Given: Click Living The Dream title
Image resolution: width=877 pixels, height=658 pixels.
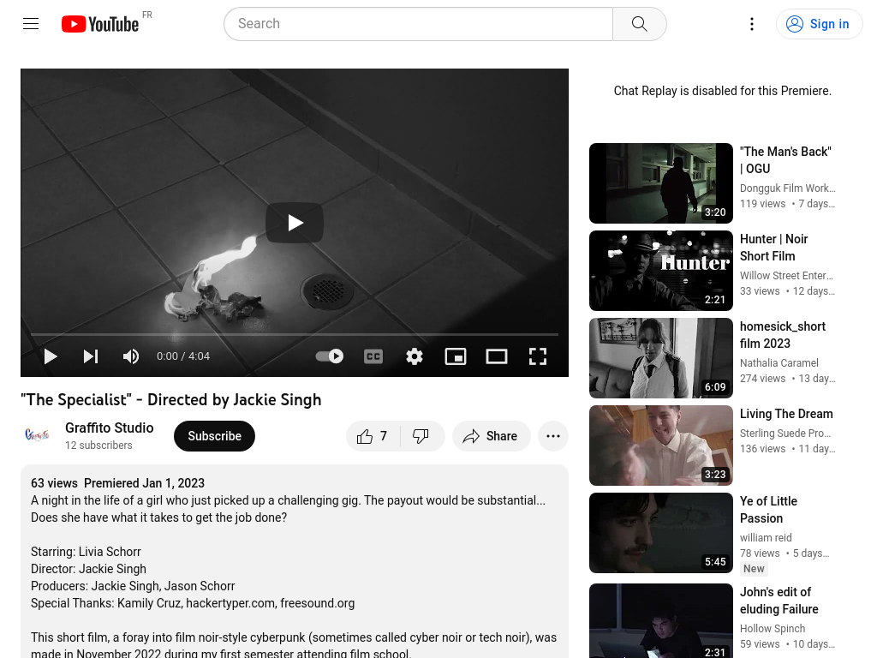Looking at the screenshot, I should 786,414.
